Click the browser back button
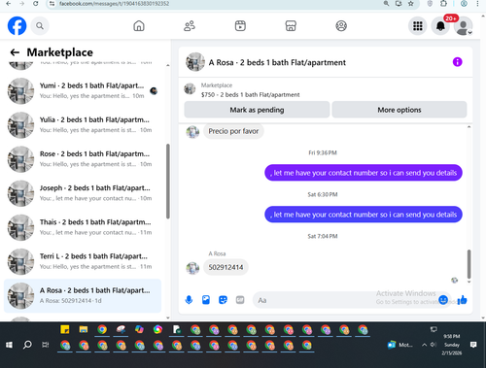Screen dimensions: 486x368 (x=9, y=4)
